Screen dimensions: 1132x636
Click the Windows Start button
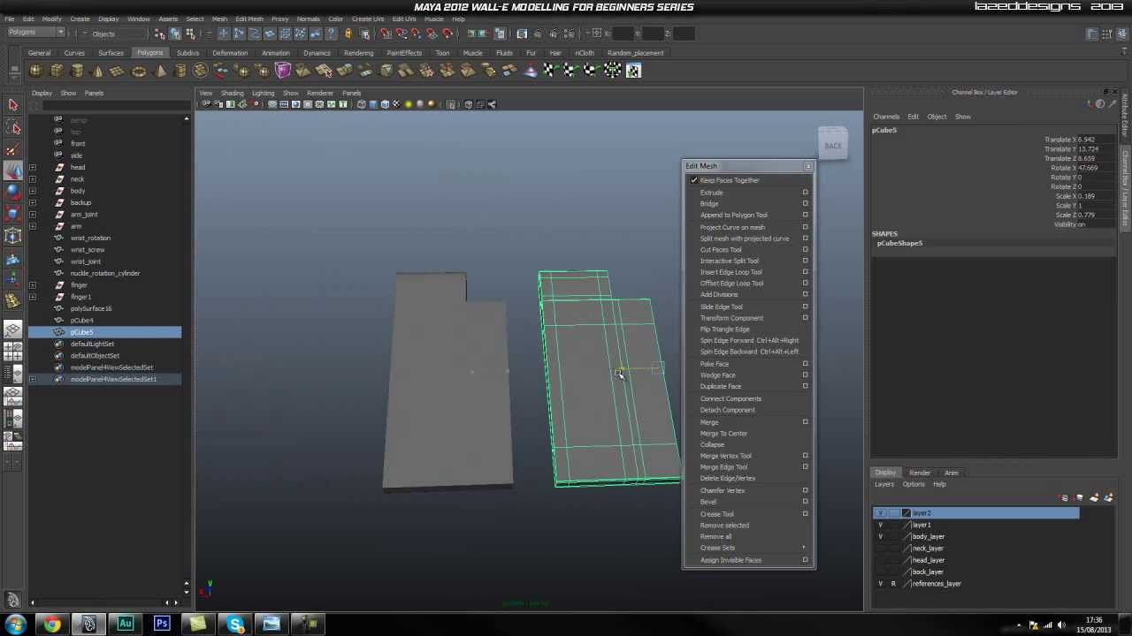tap(15, 625)
